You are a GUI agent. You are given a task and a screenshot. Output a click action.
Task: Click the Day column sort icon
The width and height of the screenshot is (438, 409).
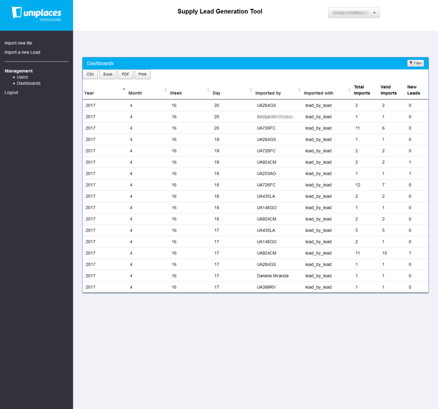(x=251, y=90)
